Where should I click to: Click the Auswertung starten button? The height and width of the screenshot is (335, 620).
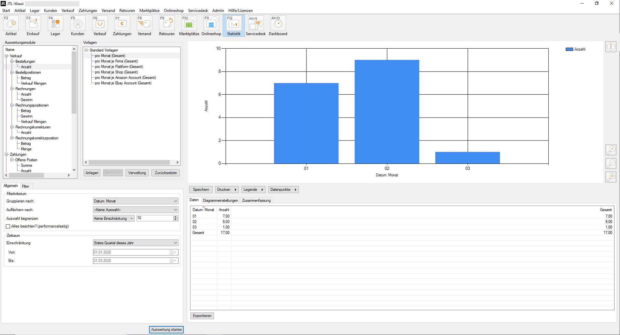point(166,330)
